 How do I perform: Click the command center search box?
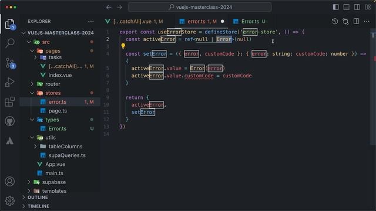coord(200,7)
